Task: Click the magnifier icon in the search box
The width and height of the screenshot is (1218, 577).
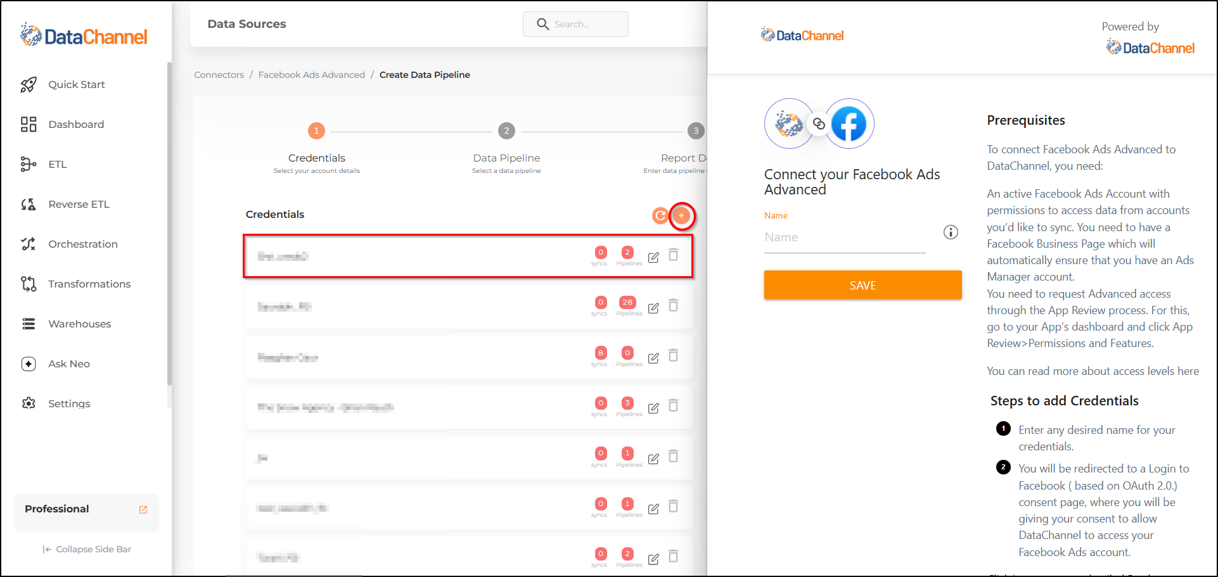Action: (x=542, y=24)
